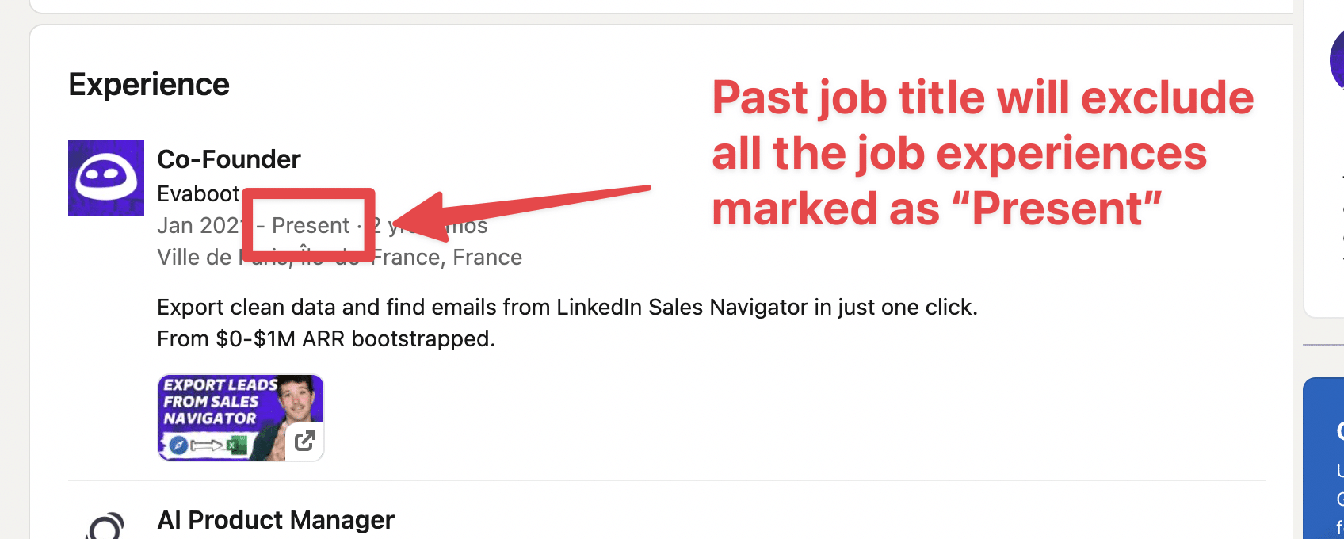Click the Evaboot robot company logo
The width and height of the screenshot is (1344, 539).
[105, 178]
